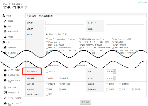Click the 検索する button
148x106 pixels.
click(85, 102)
